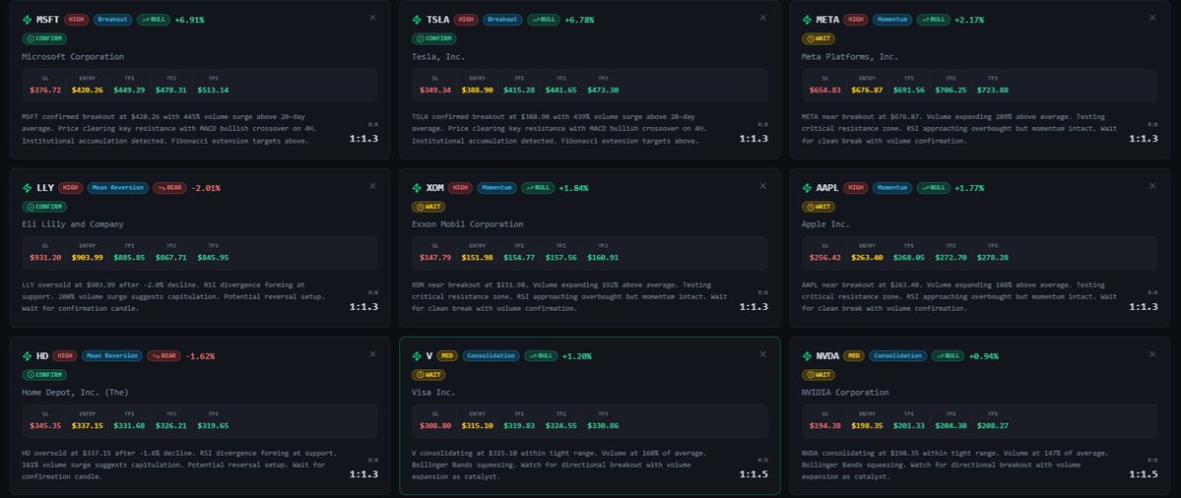Click the -2.01% change on LLY

[206, 188]
